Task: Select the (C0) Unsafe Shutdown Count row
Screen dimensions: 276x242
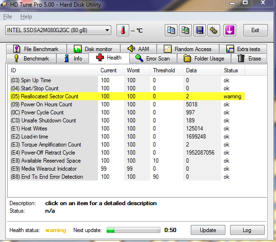Action: click(x=127, y=121)
